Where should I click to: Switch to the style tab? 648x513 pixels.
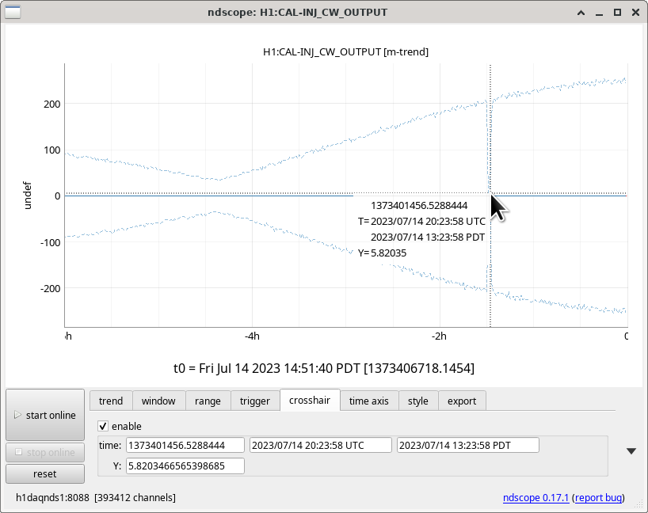pos(417,401)
